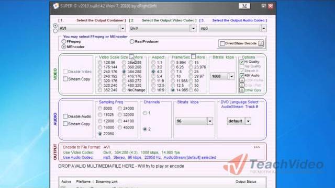The image size is (335, 188).
Task: Click the minimize-to-tray icon in title bar
Action: tap(264, 6)
